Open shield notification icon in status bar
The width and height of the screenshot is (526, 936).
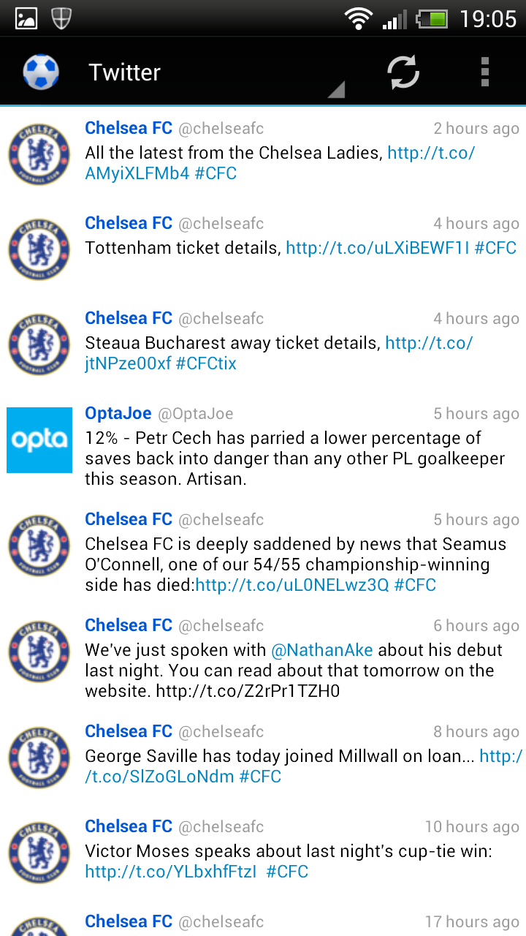point(61,18)
